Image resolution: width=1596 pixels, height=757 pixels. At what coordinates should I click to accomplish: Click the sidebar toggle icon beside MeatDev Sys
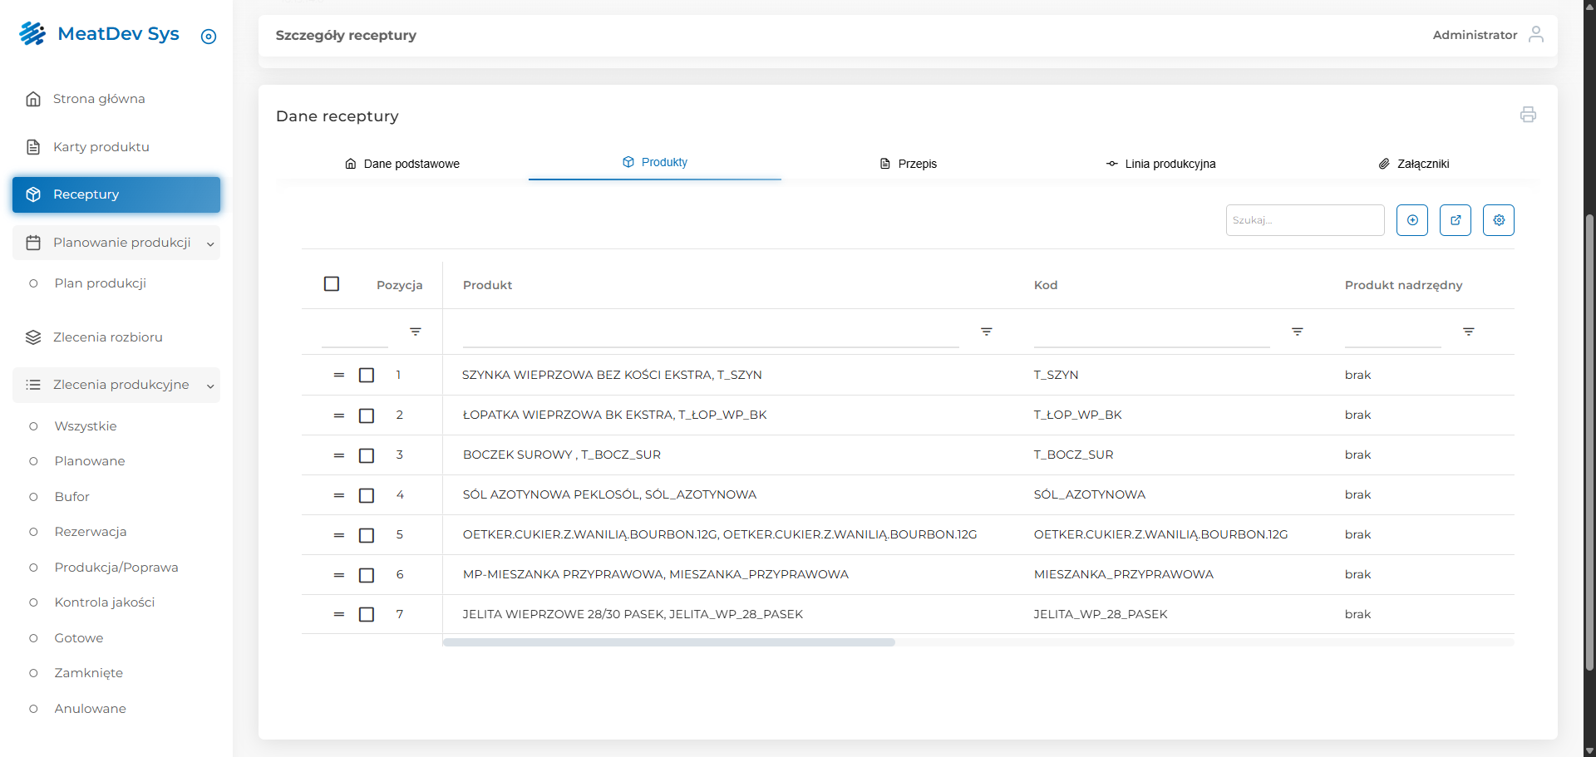click(209, 37)
